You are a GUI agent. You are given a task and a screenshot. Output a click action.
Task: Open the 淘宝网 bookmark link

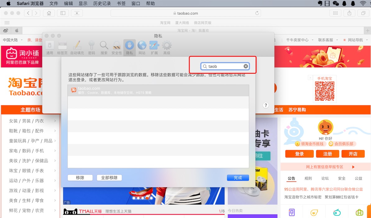[x=165, y=23]
